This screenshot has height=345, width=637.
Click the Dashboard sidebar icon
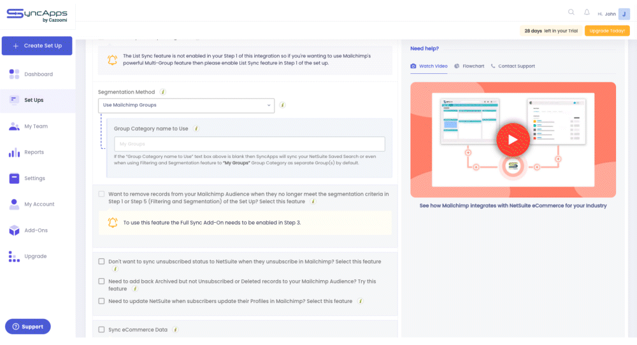click(x=14, y=74)
